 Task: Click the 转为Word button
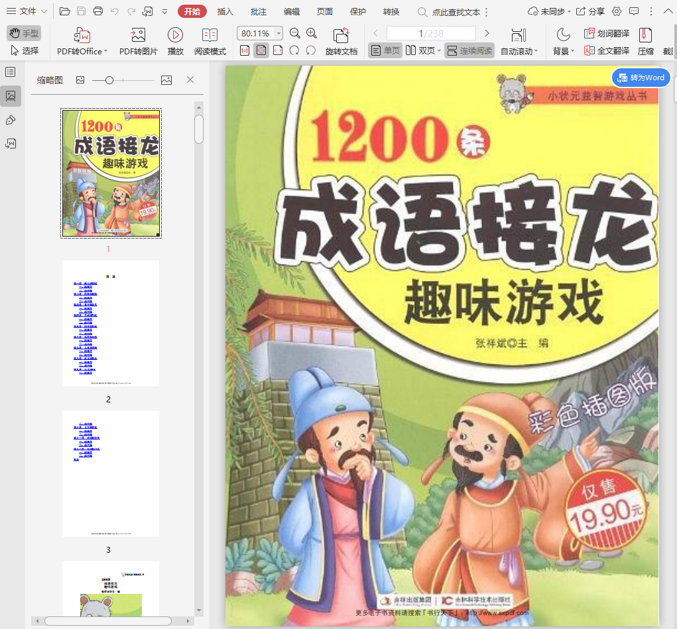click(641, 78)
